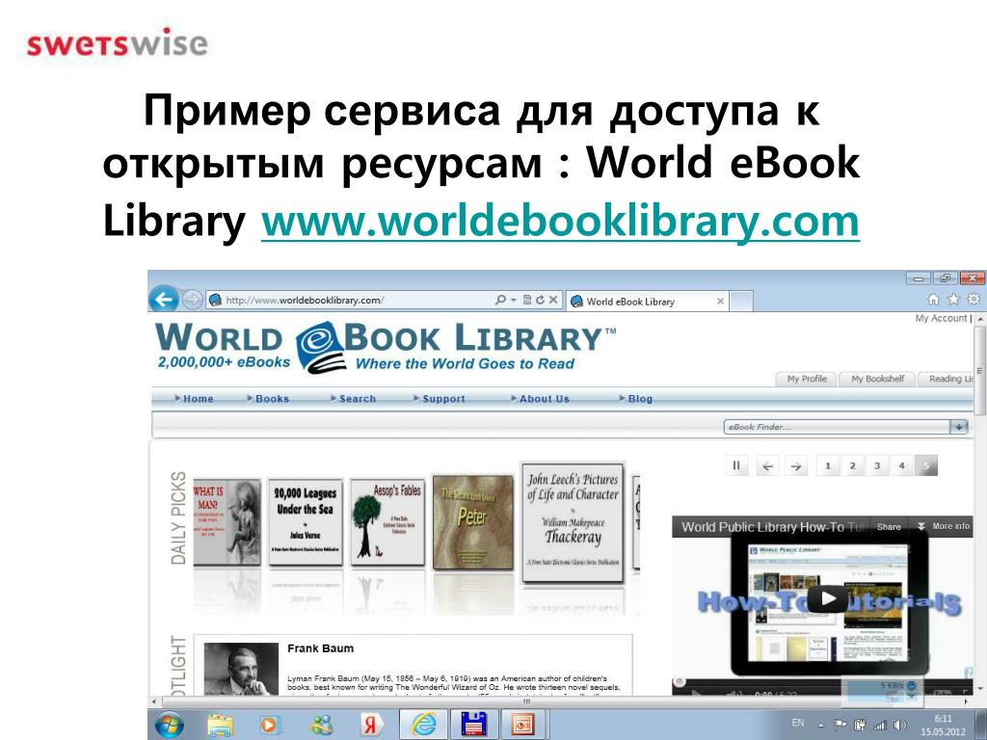Jump to carousel page 3

tap(877, 465)
